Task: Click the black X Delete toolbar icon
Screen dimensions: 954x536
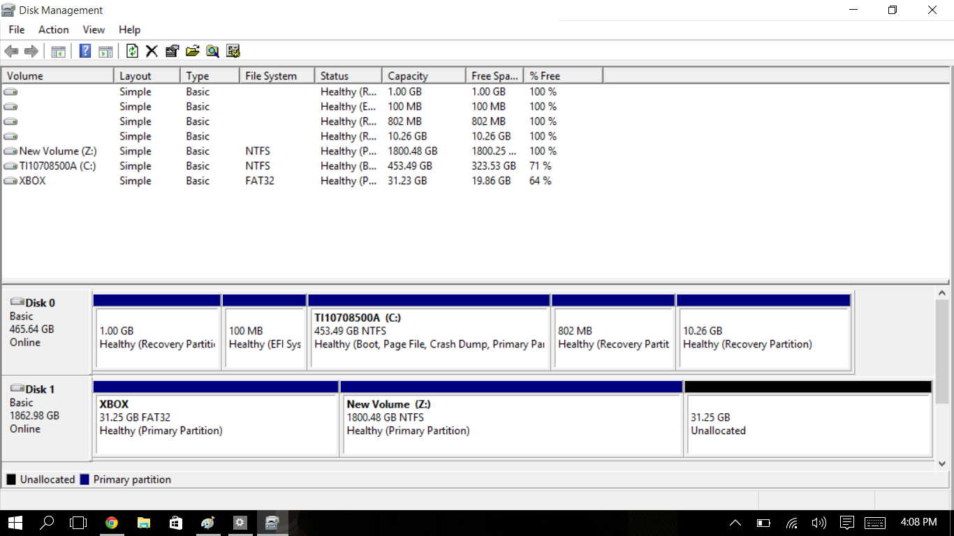Action: point(152,51)
